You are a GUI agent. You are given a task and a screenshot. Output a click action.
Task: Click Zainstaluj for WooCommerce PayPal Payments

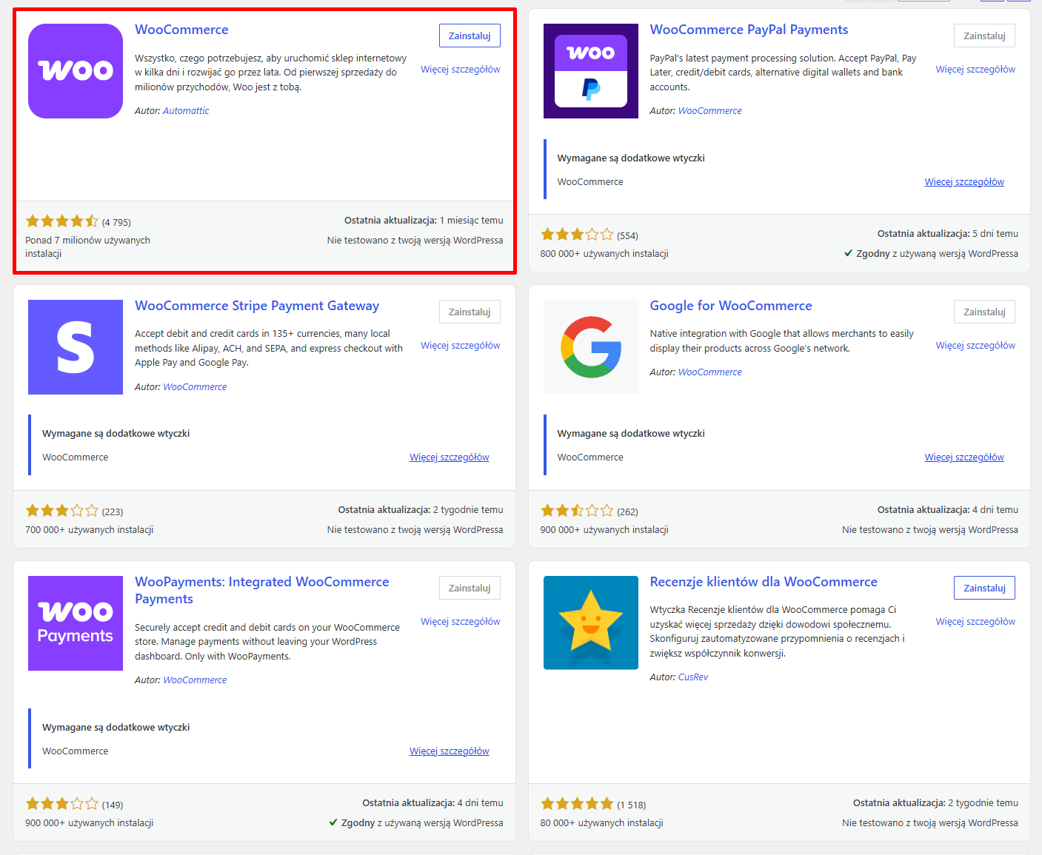pos(984,36)
